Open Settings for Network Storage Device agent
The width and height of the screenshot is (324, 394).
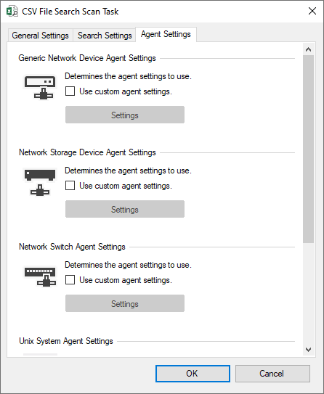[125, 209]
